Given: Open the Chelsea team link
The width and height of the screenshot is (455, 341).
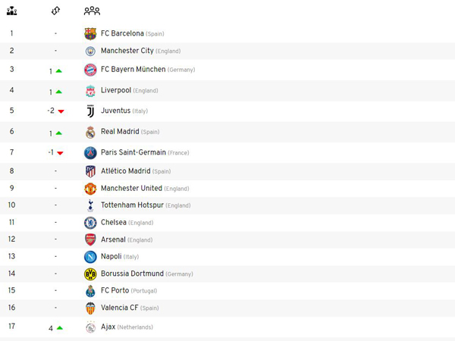Looking at the screenshot, I should pyautogui.click(x=113, y=222).
